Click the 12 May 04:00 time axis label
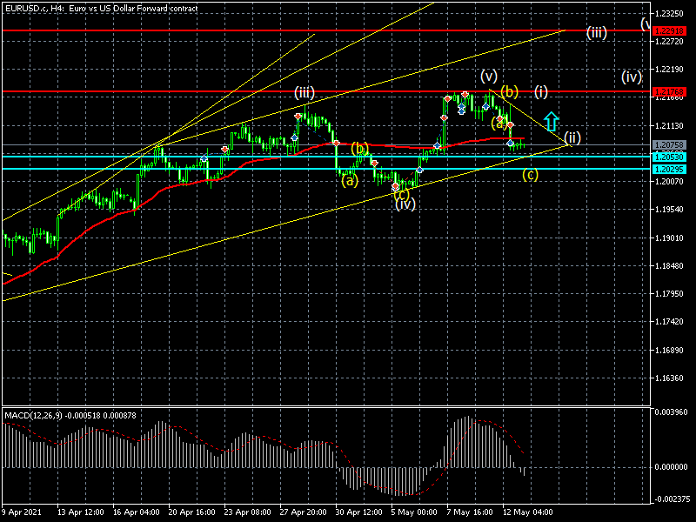Viewport: 696px width, 522px height. coord(529,512)
